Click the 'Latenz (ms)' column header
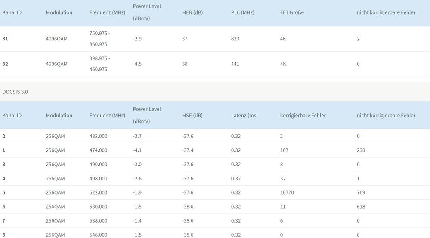Screen dimensions: 430x238 pos(244,115)
